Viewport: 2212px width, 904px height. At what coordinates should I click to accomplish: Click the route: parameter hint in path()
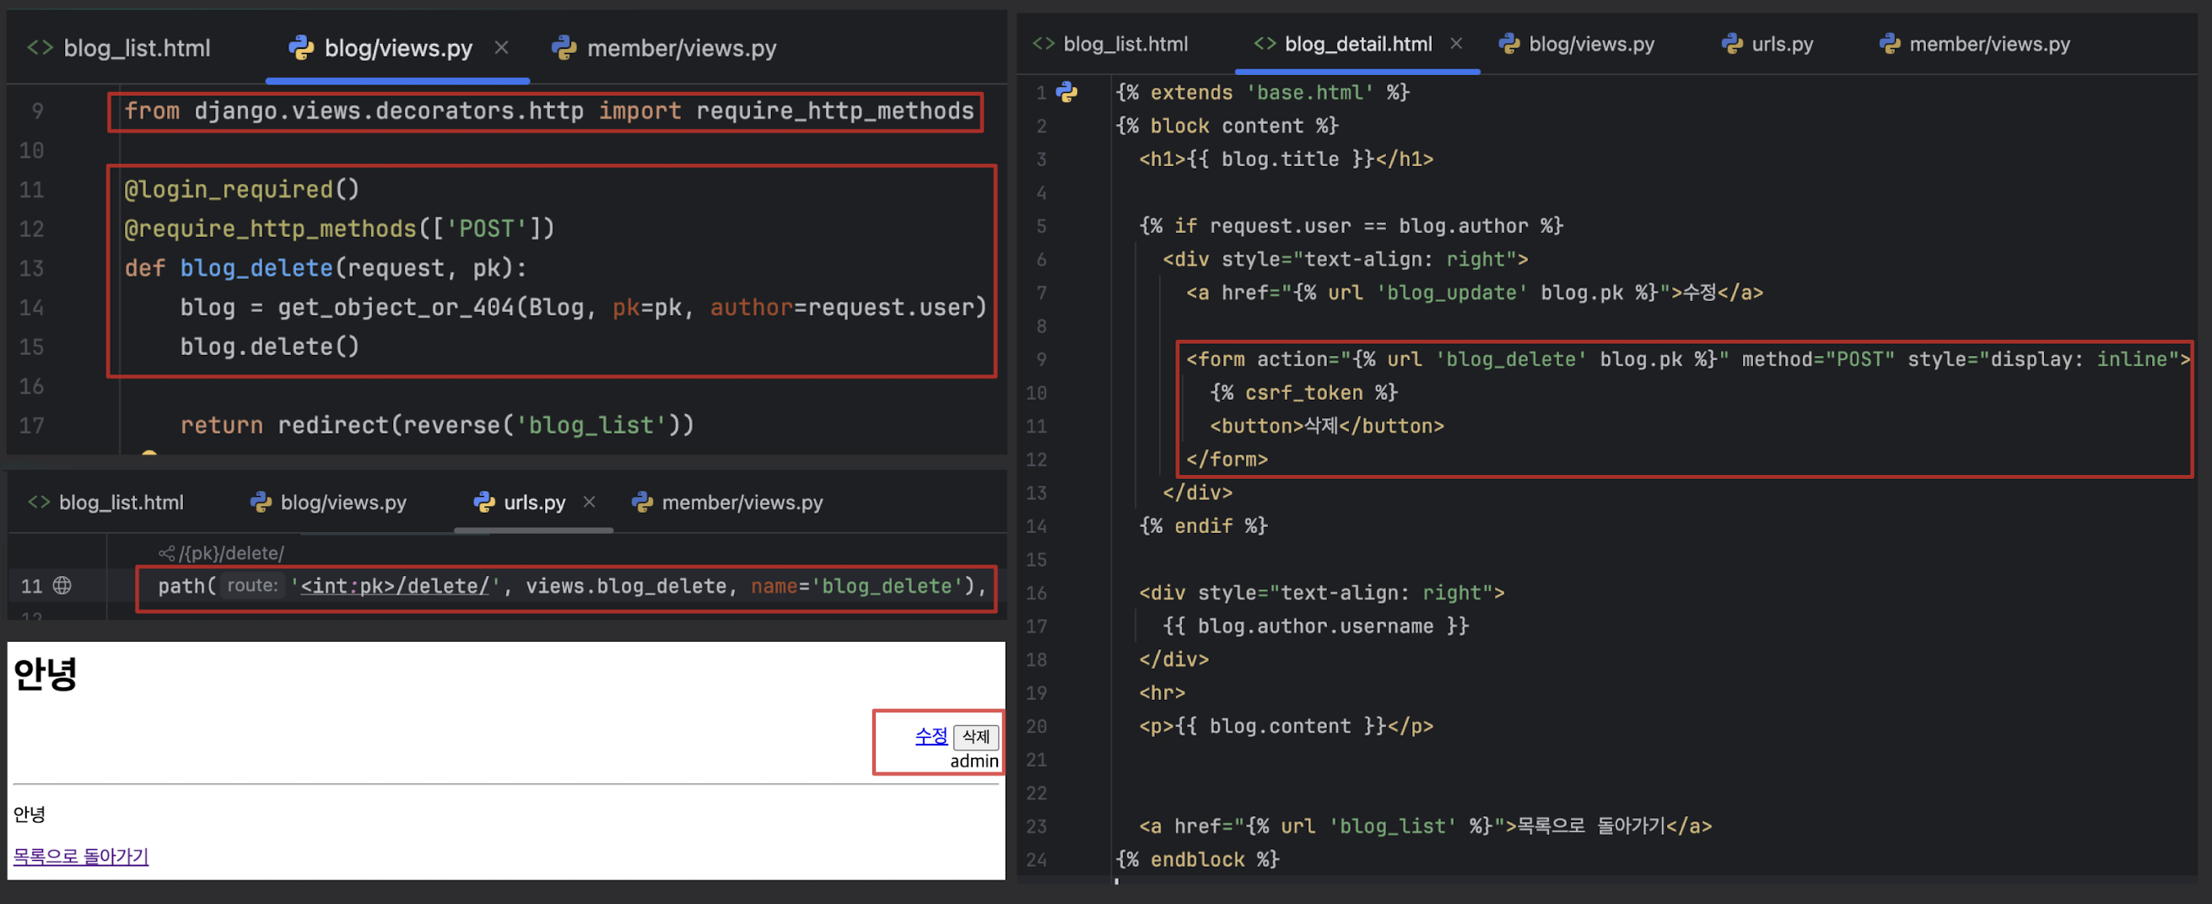[251, 585]
